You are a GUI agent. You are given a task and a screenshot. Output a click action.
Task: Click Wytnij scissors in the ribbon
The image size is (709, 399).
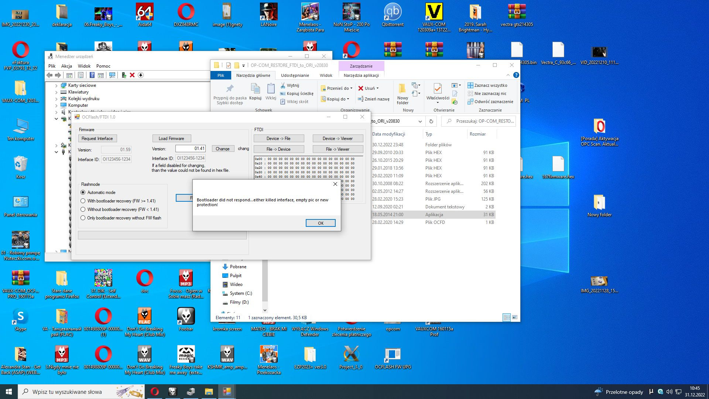(x=290, y=85)
